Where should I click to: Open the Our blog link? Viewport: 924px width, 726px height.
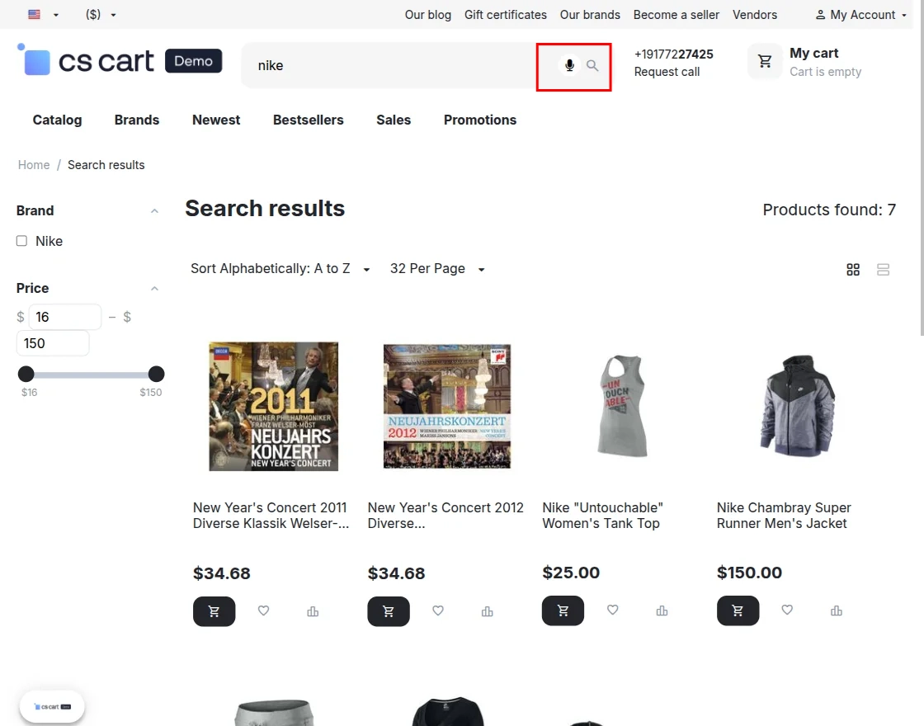click(x=428, y=15)
